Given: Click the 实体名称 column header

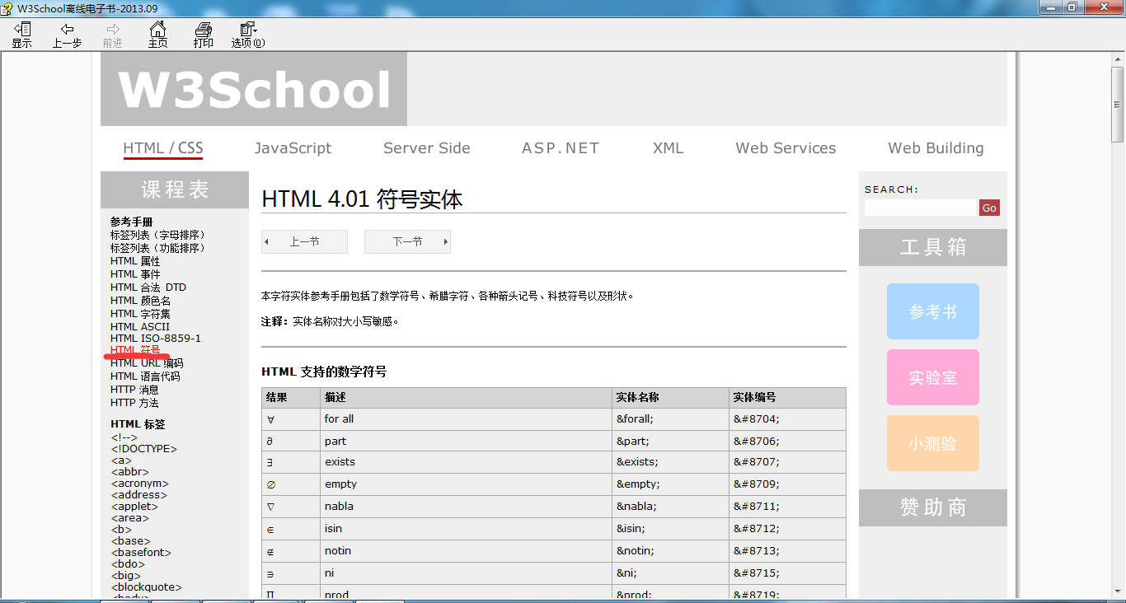Looking at the screenshot, I should [670, 398].
